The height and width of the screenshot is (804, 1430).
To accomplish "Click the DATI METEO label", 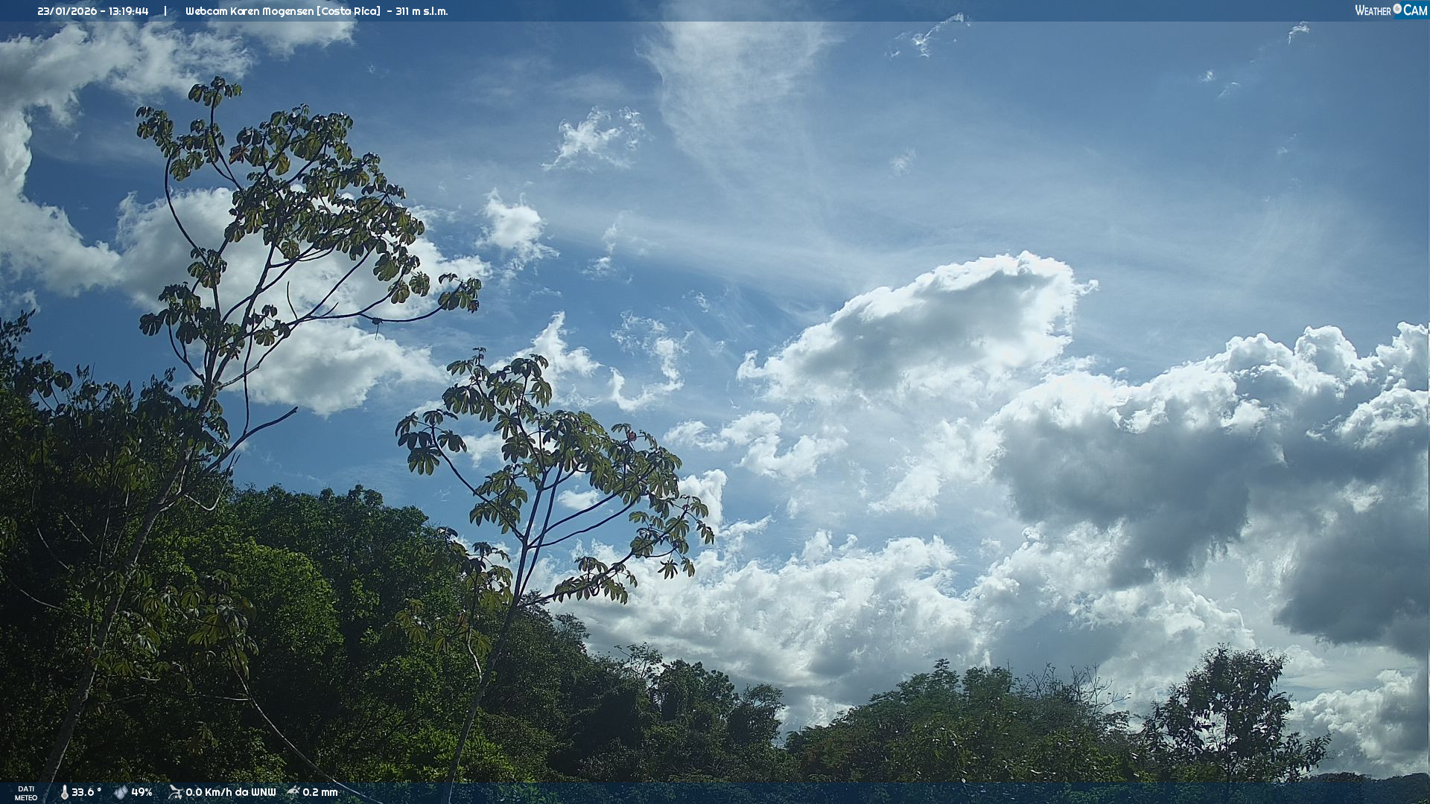I will 26,793.
